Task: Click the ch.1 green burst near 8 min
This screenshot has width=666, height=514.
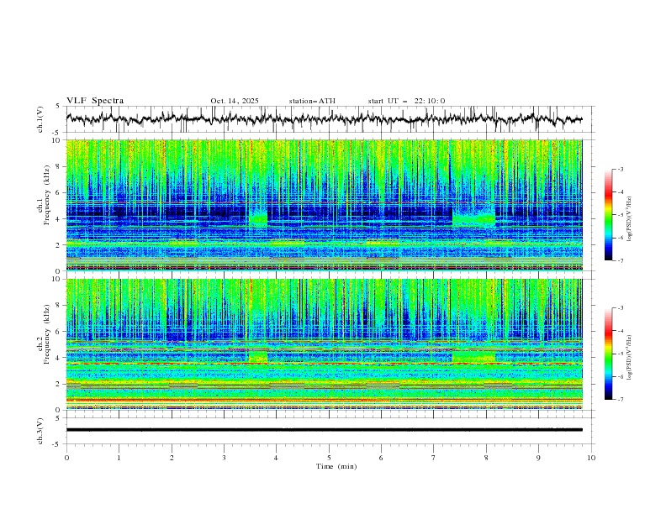Action: 473,219
